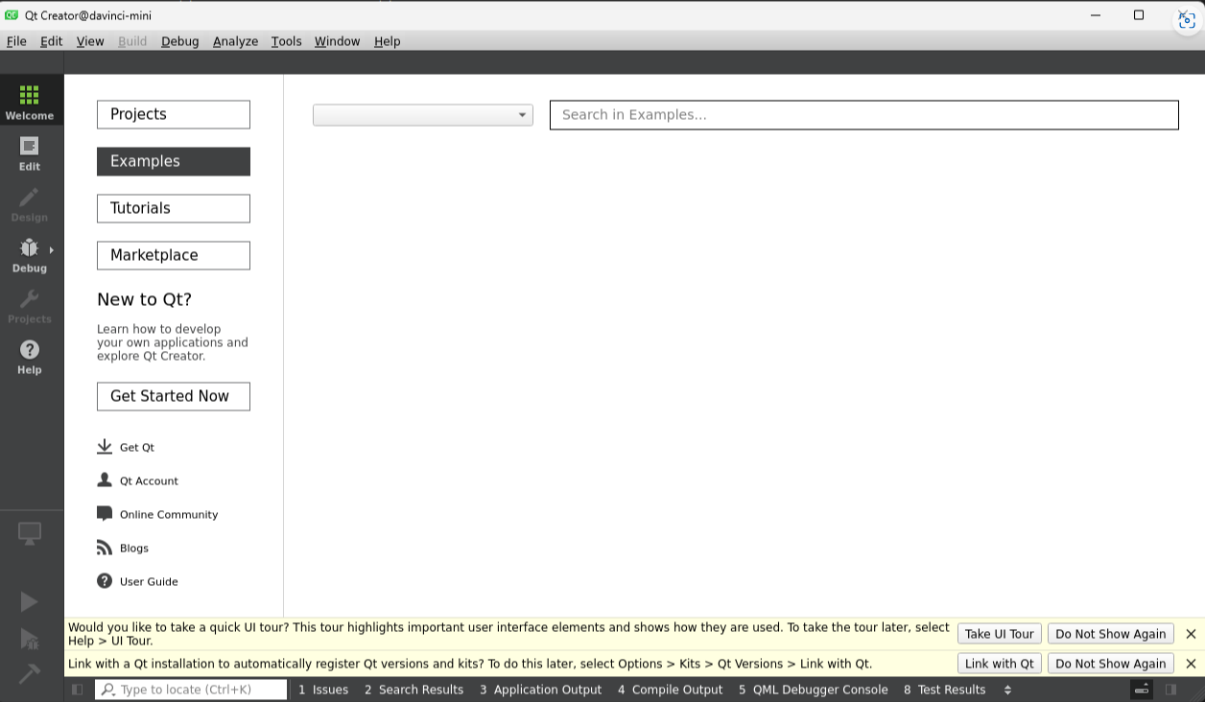Open the Tutorials welcome page
The height and width of the screenshot is (702, 1205).
point(174,208)
